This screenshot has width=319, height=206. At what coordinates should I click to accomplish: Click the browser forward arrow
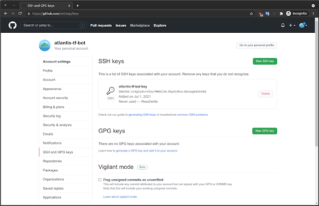pos(13,13)
